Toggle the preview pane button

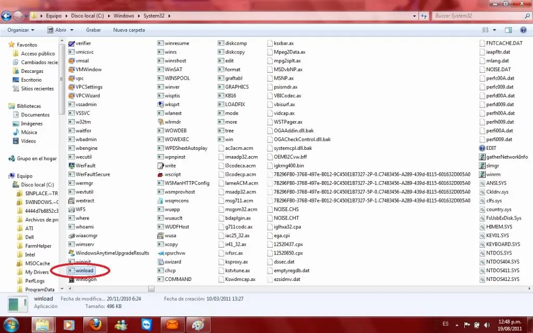point(508,30)
